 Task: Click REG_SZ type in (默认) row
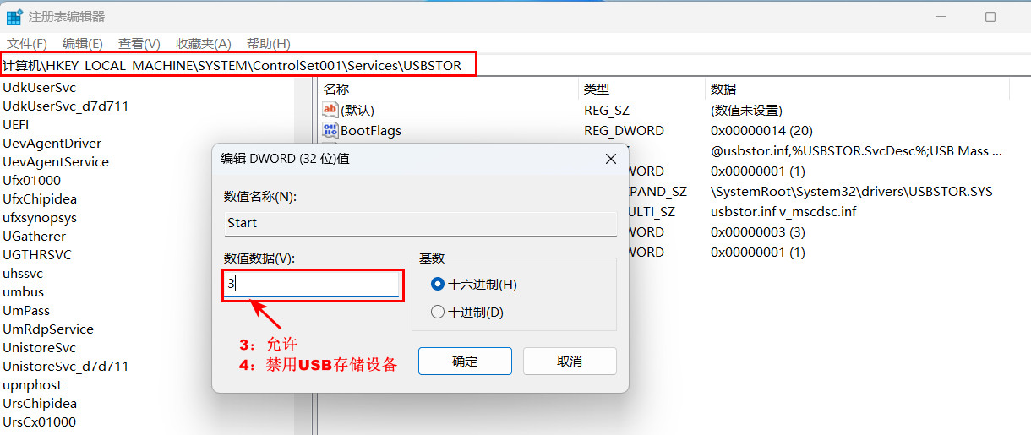(607, 110)
